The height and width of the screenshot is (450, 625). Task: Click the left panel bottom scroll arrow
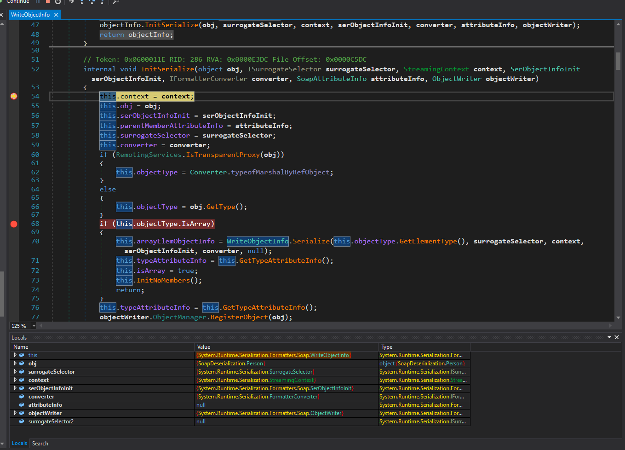point(2,444)
